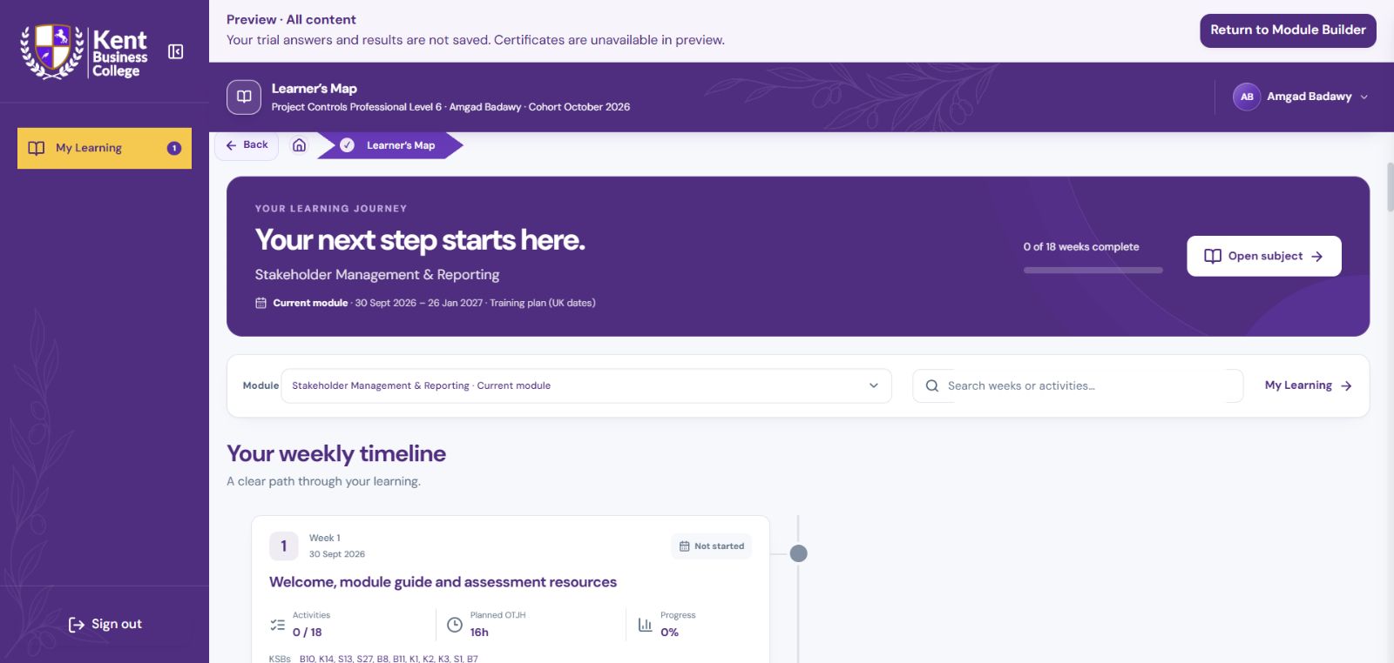Select the Learner's Map breadcrumb tab
1394x663 pixels.
point(390,145)
